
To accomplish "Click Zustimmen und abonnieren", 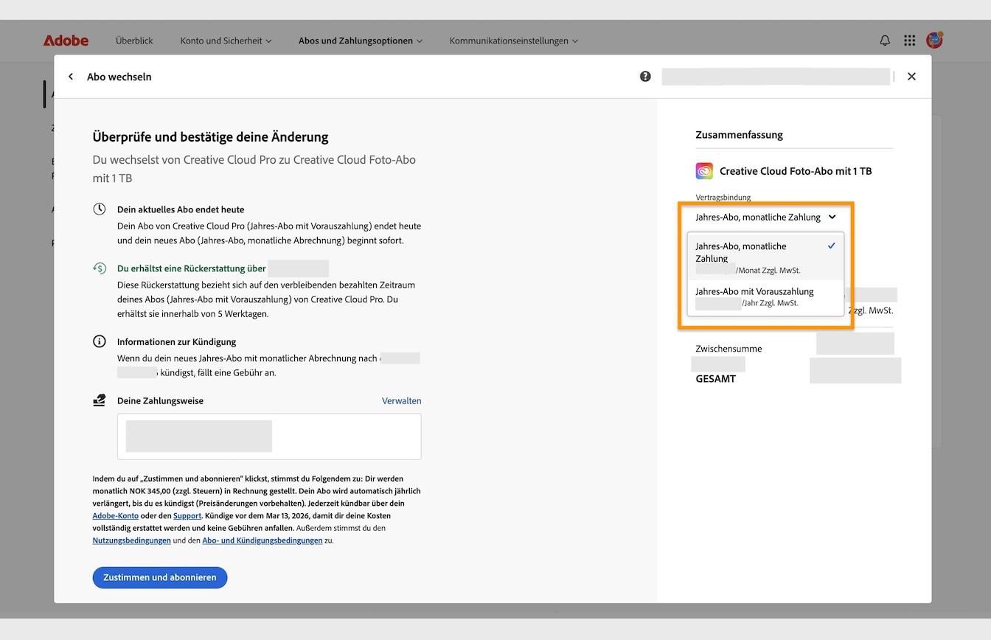I will point(159,577).
